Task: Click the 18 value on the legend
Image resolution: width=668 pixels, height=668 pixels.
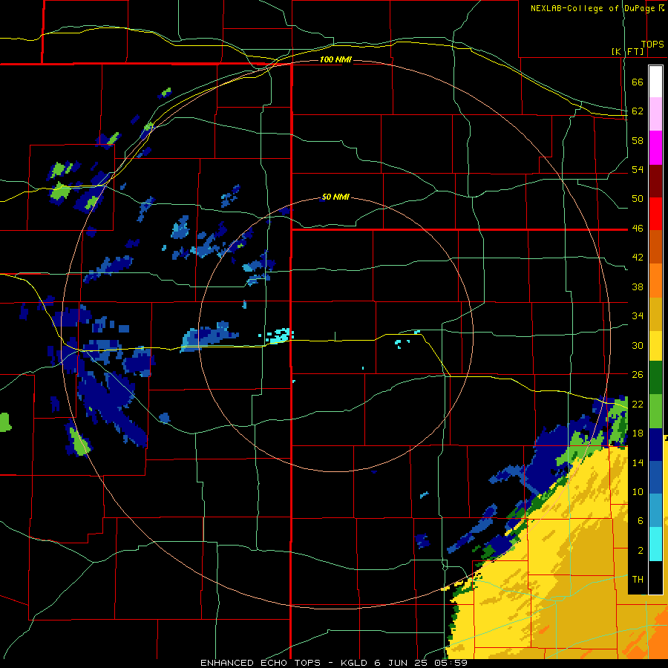Action: pos(638,433)
